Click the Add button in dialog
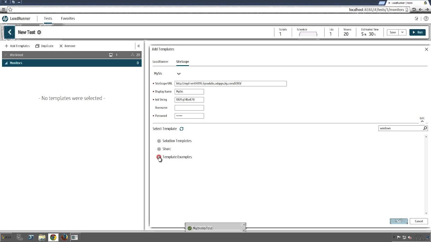 point(399,221)
